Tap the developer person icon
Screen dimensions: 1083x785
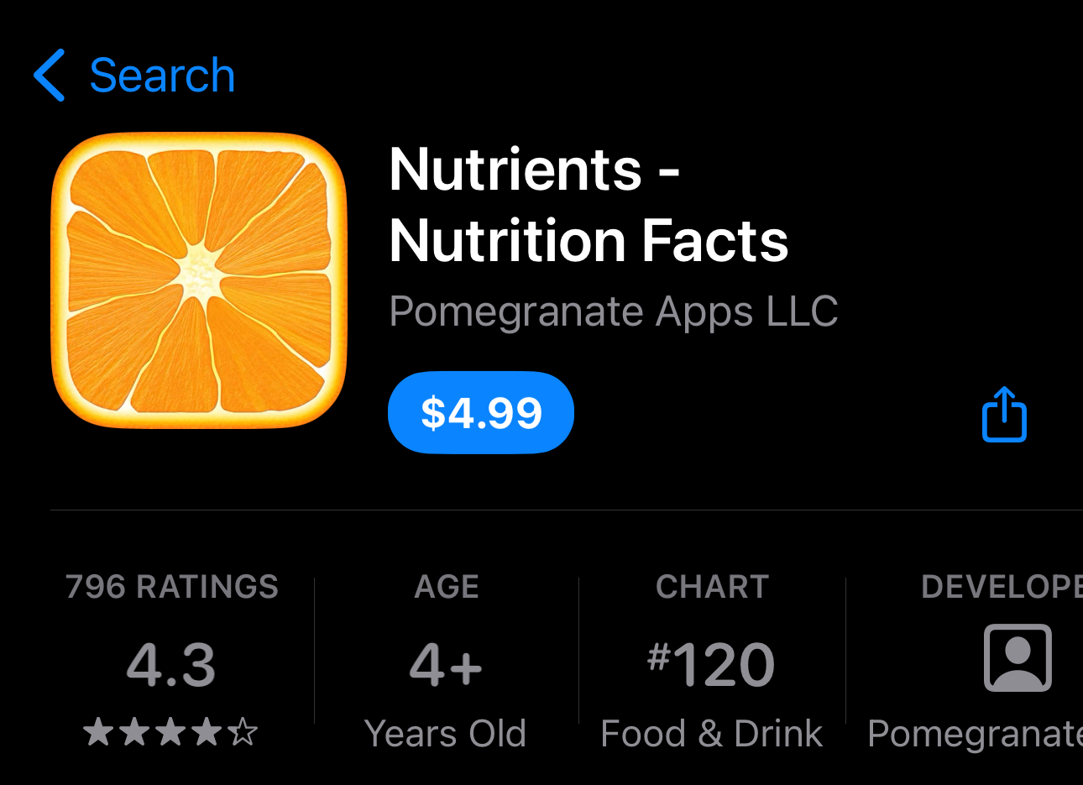click(x=1018, y=657)
